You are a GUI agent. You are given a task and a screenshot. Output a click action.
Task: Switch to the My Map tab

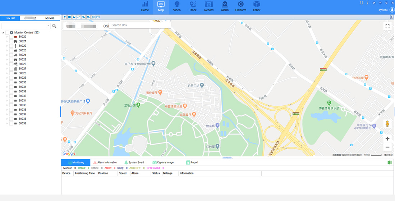[x=50, y=18]
